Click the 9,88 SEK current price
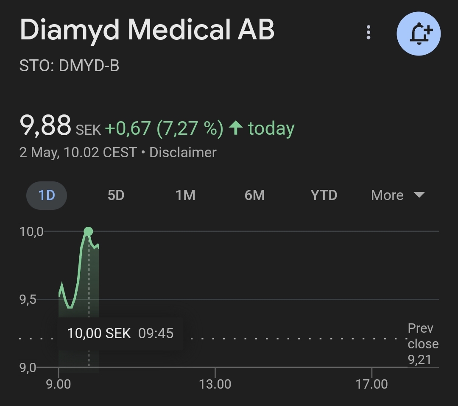The height and width of the screenshot is (406, 458). (60, 126)
